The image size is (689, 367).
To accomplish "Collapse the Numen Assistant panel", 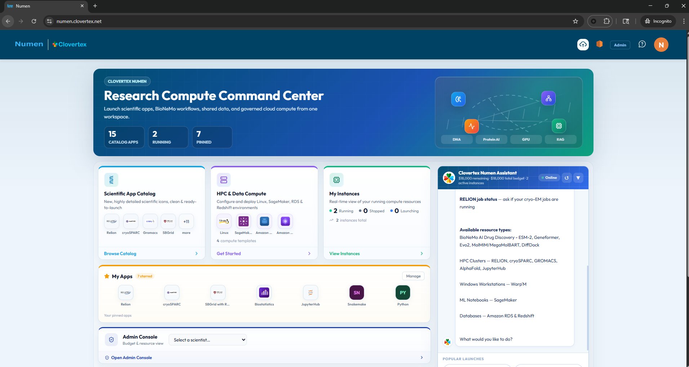I will (x=578, y=178).
